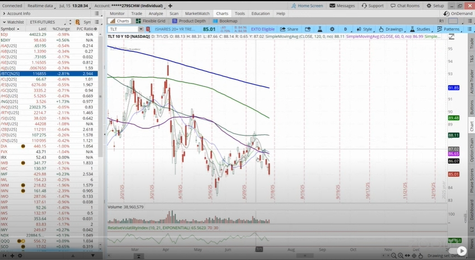Viewport: 475px width, 260px height.
Task: Open Chat Rooms
Action: pos(405,6)
